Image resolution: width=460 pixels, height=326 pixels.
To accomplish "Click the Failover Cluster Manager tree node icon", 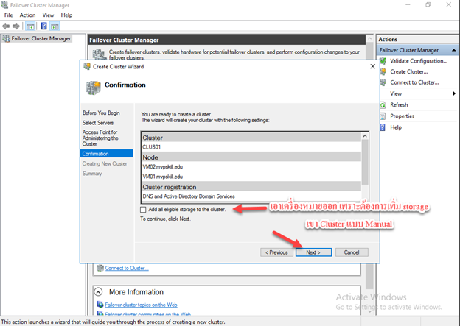I will 6,38.
